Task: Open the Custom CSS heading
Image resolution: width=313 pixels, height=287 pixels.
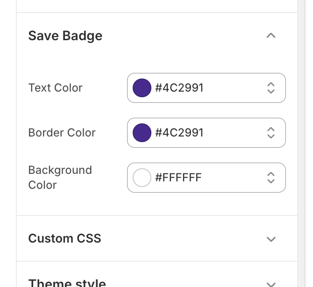Action: pyautogui.click(x=65, y=238)
